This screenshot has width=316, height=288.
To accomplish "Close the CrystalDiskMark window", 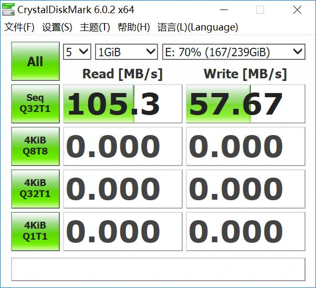I will click(297, 9).
